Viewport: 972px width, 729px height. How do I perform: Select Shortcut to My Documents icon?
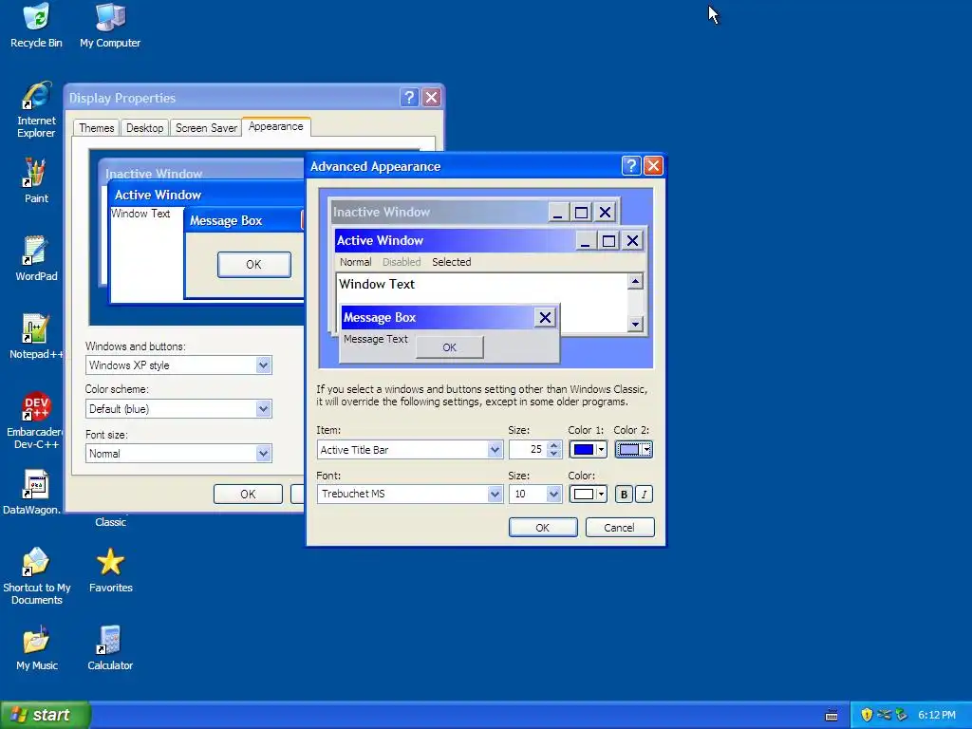click(x=36, y=576)
